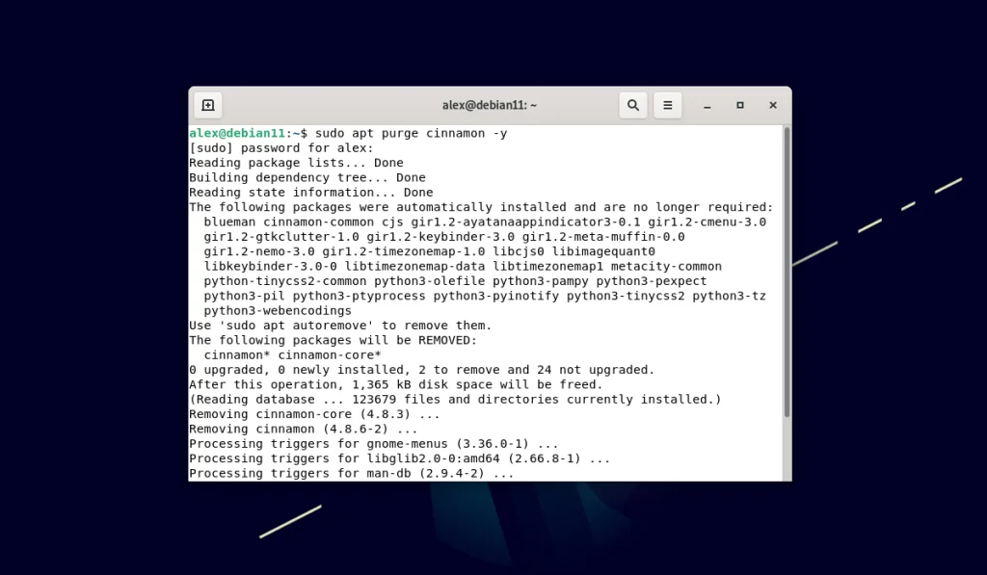Image resolution: width=987 pixels, height=575 pixels.
Task: Click the new tab icon in the header bar
Action: coord(207,104)
